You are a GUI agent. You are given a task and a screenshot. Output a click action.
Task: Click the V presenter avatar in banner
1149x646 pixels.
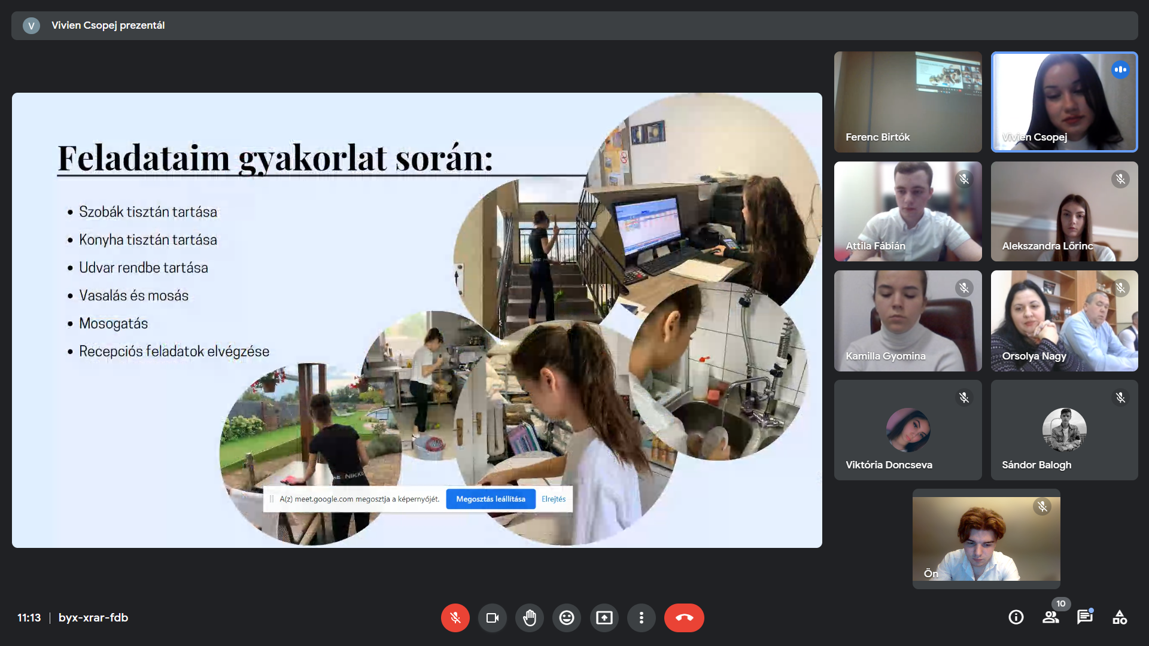tap(31, 26)
